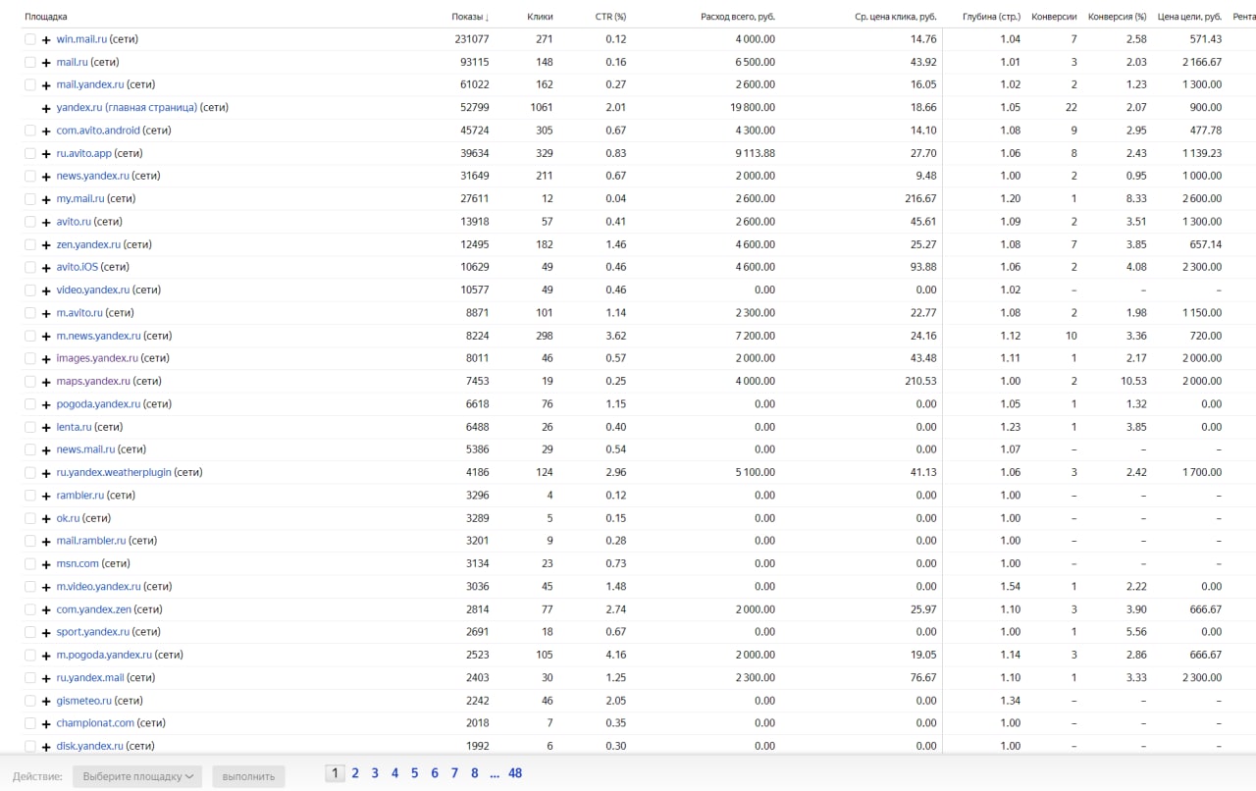The width and height of the screenshot is (1256, 791).
Task: Open the win.mail.ru site link
Action: (81, 39)
